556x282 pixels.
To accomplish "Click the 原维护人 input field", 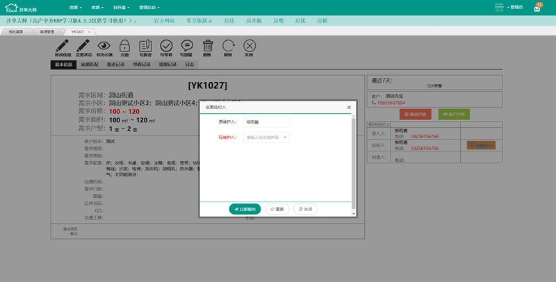I will coord(265,122).
